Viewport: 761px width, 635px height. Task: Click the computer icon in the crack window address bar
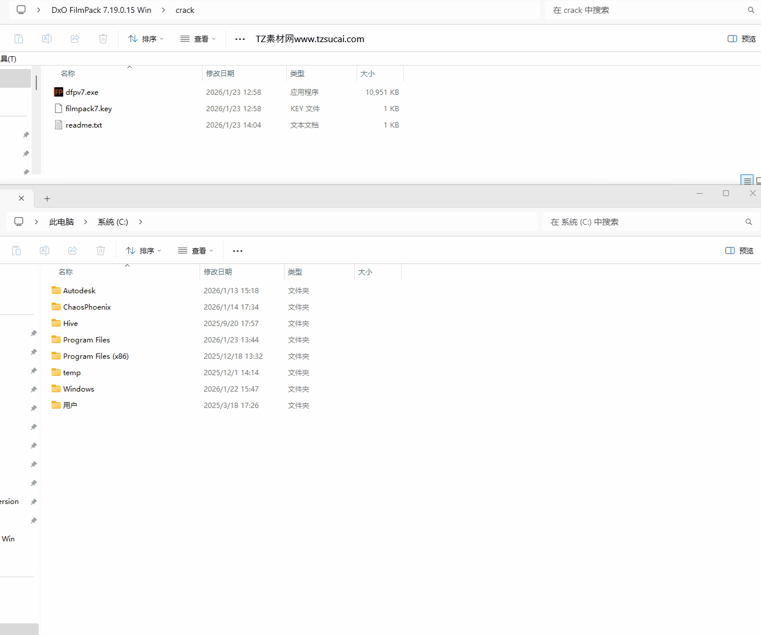21,10
